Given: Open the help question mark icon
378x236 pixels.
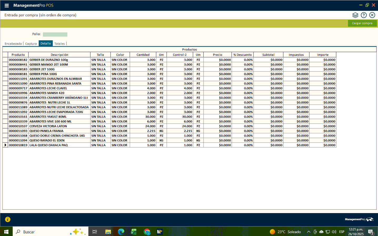Looking at the screenshot, I should pos(364,15).
